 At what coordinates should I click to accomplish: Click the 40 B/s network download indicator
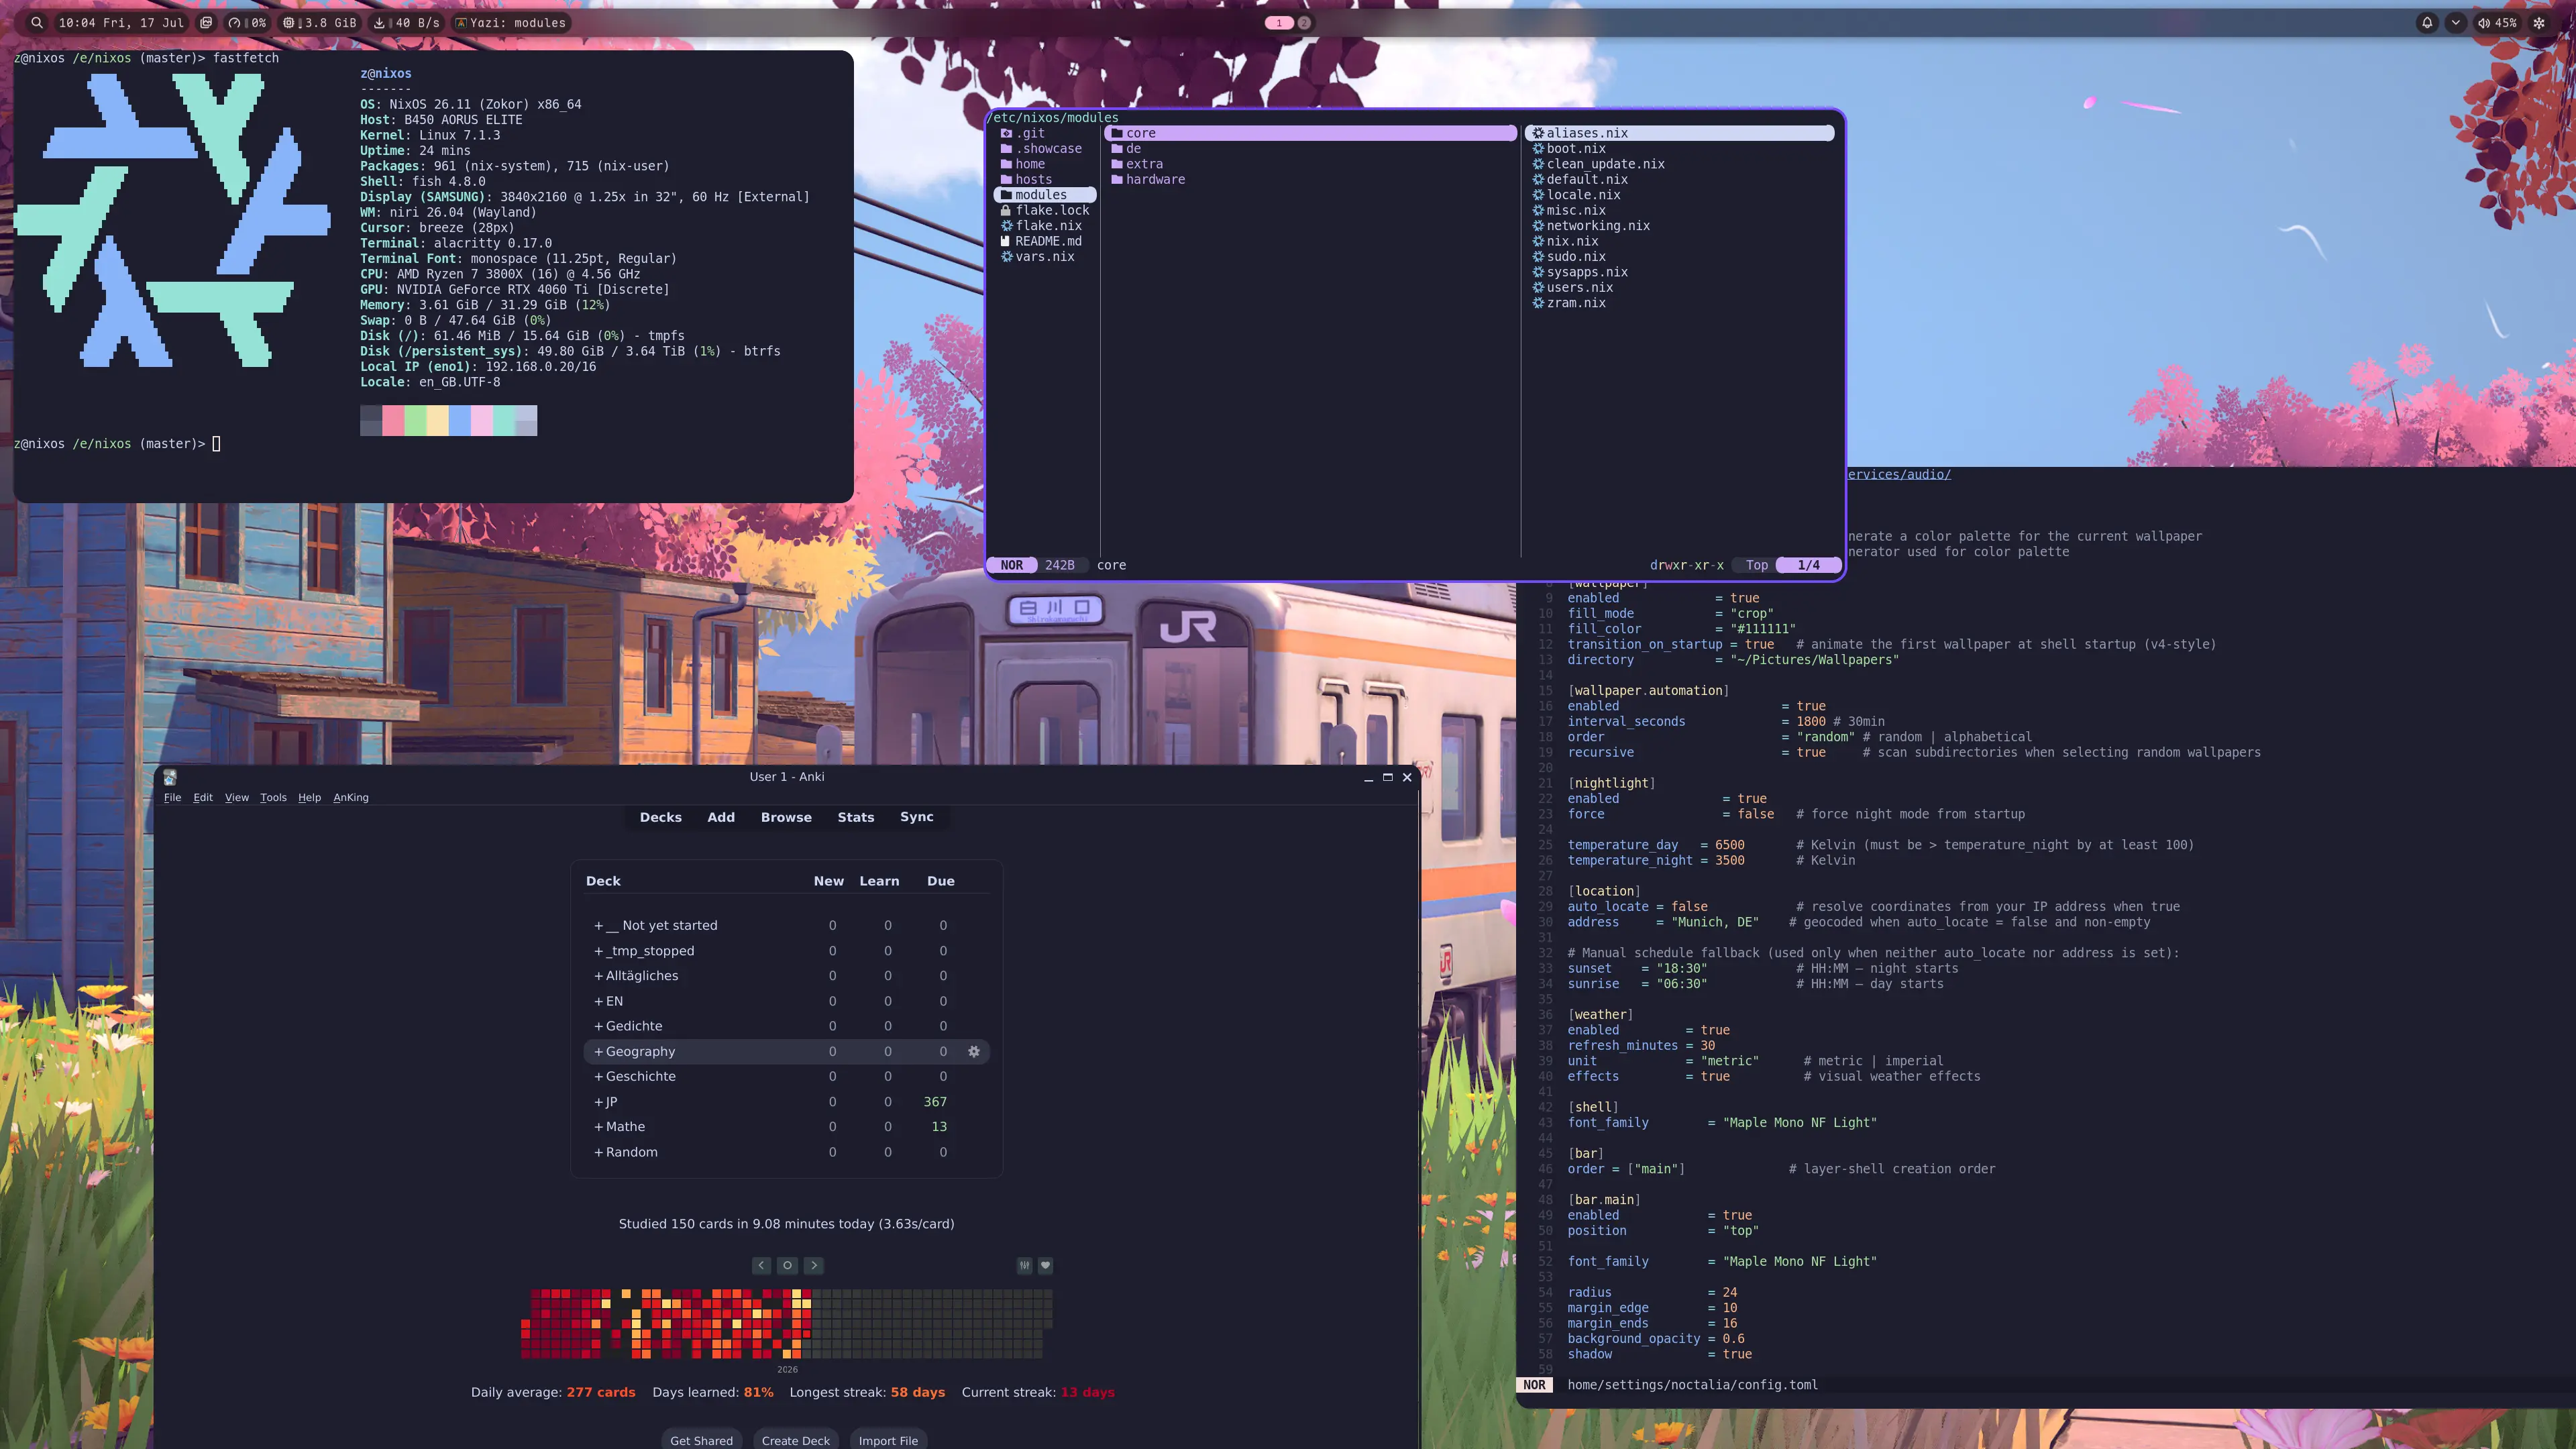[407, 23]
